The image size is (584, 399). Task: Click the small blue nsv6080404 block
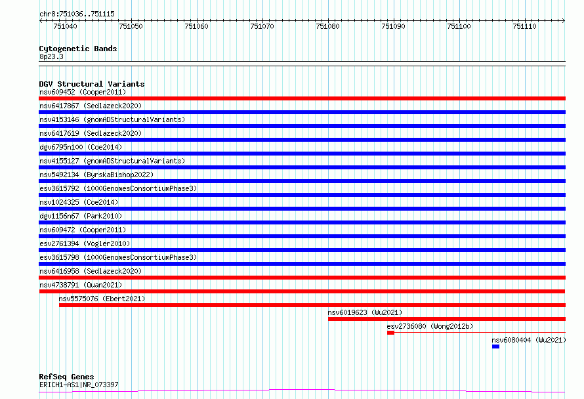click(495, 346)
